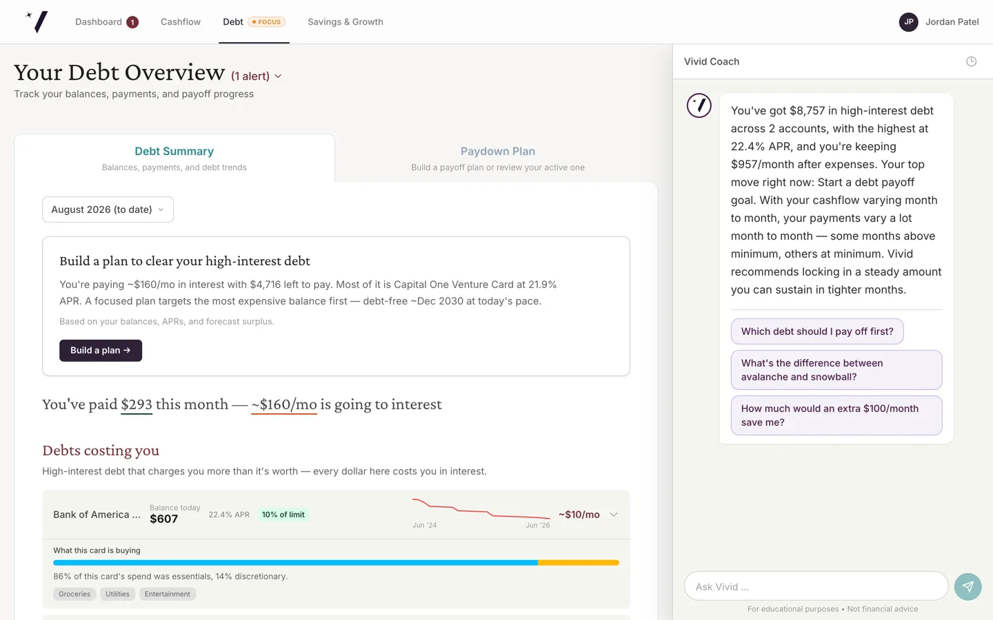Click the Vivid logo icon in header
This screenshot has height=620, width=993.
click(x=37, y=22)
